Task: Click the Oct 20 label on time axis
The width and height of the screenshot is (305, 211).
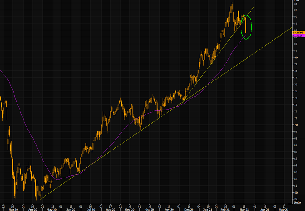Action: (149, 209)
